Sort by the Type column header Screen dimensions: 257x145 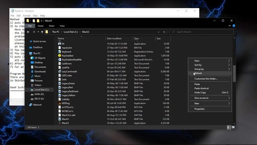point(137,39)
